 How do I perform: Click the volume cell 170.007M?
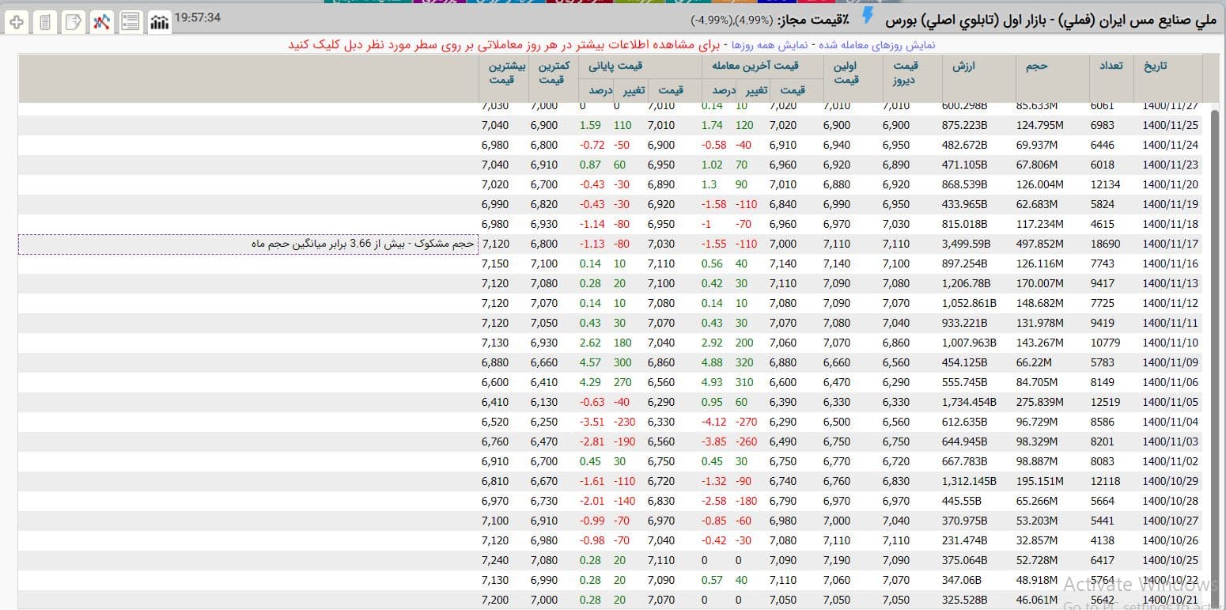point(1040,283)
